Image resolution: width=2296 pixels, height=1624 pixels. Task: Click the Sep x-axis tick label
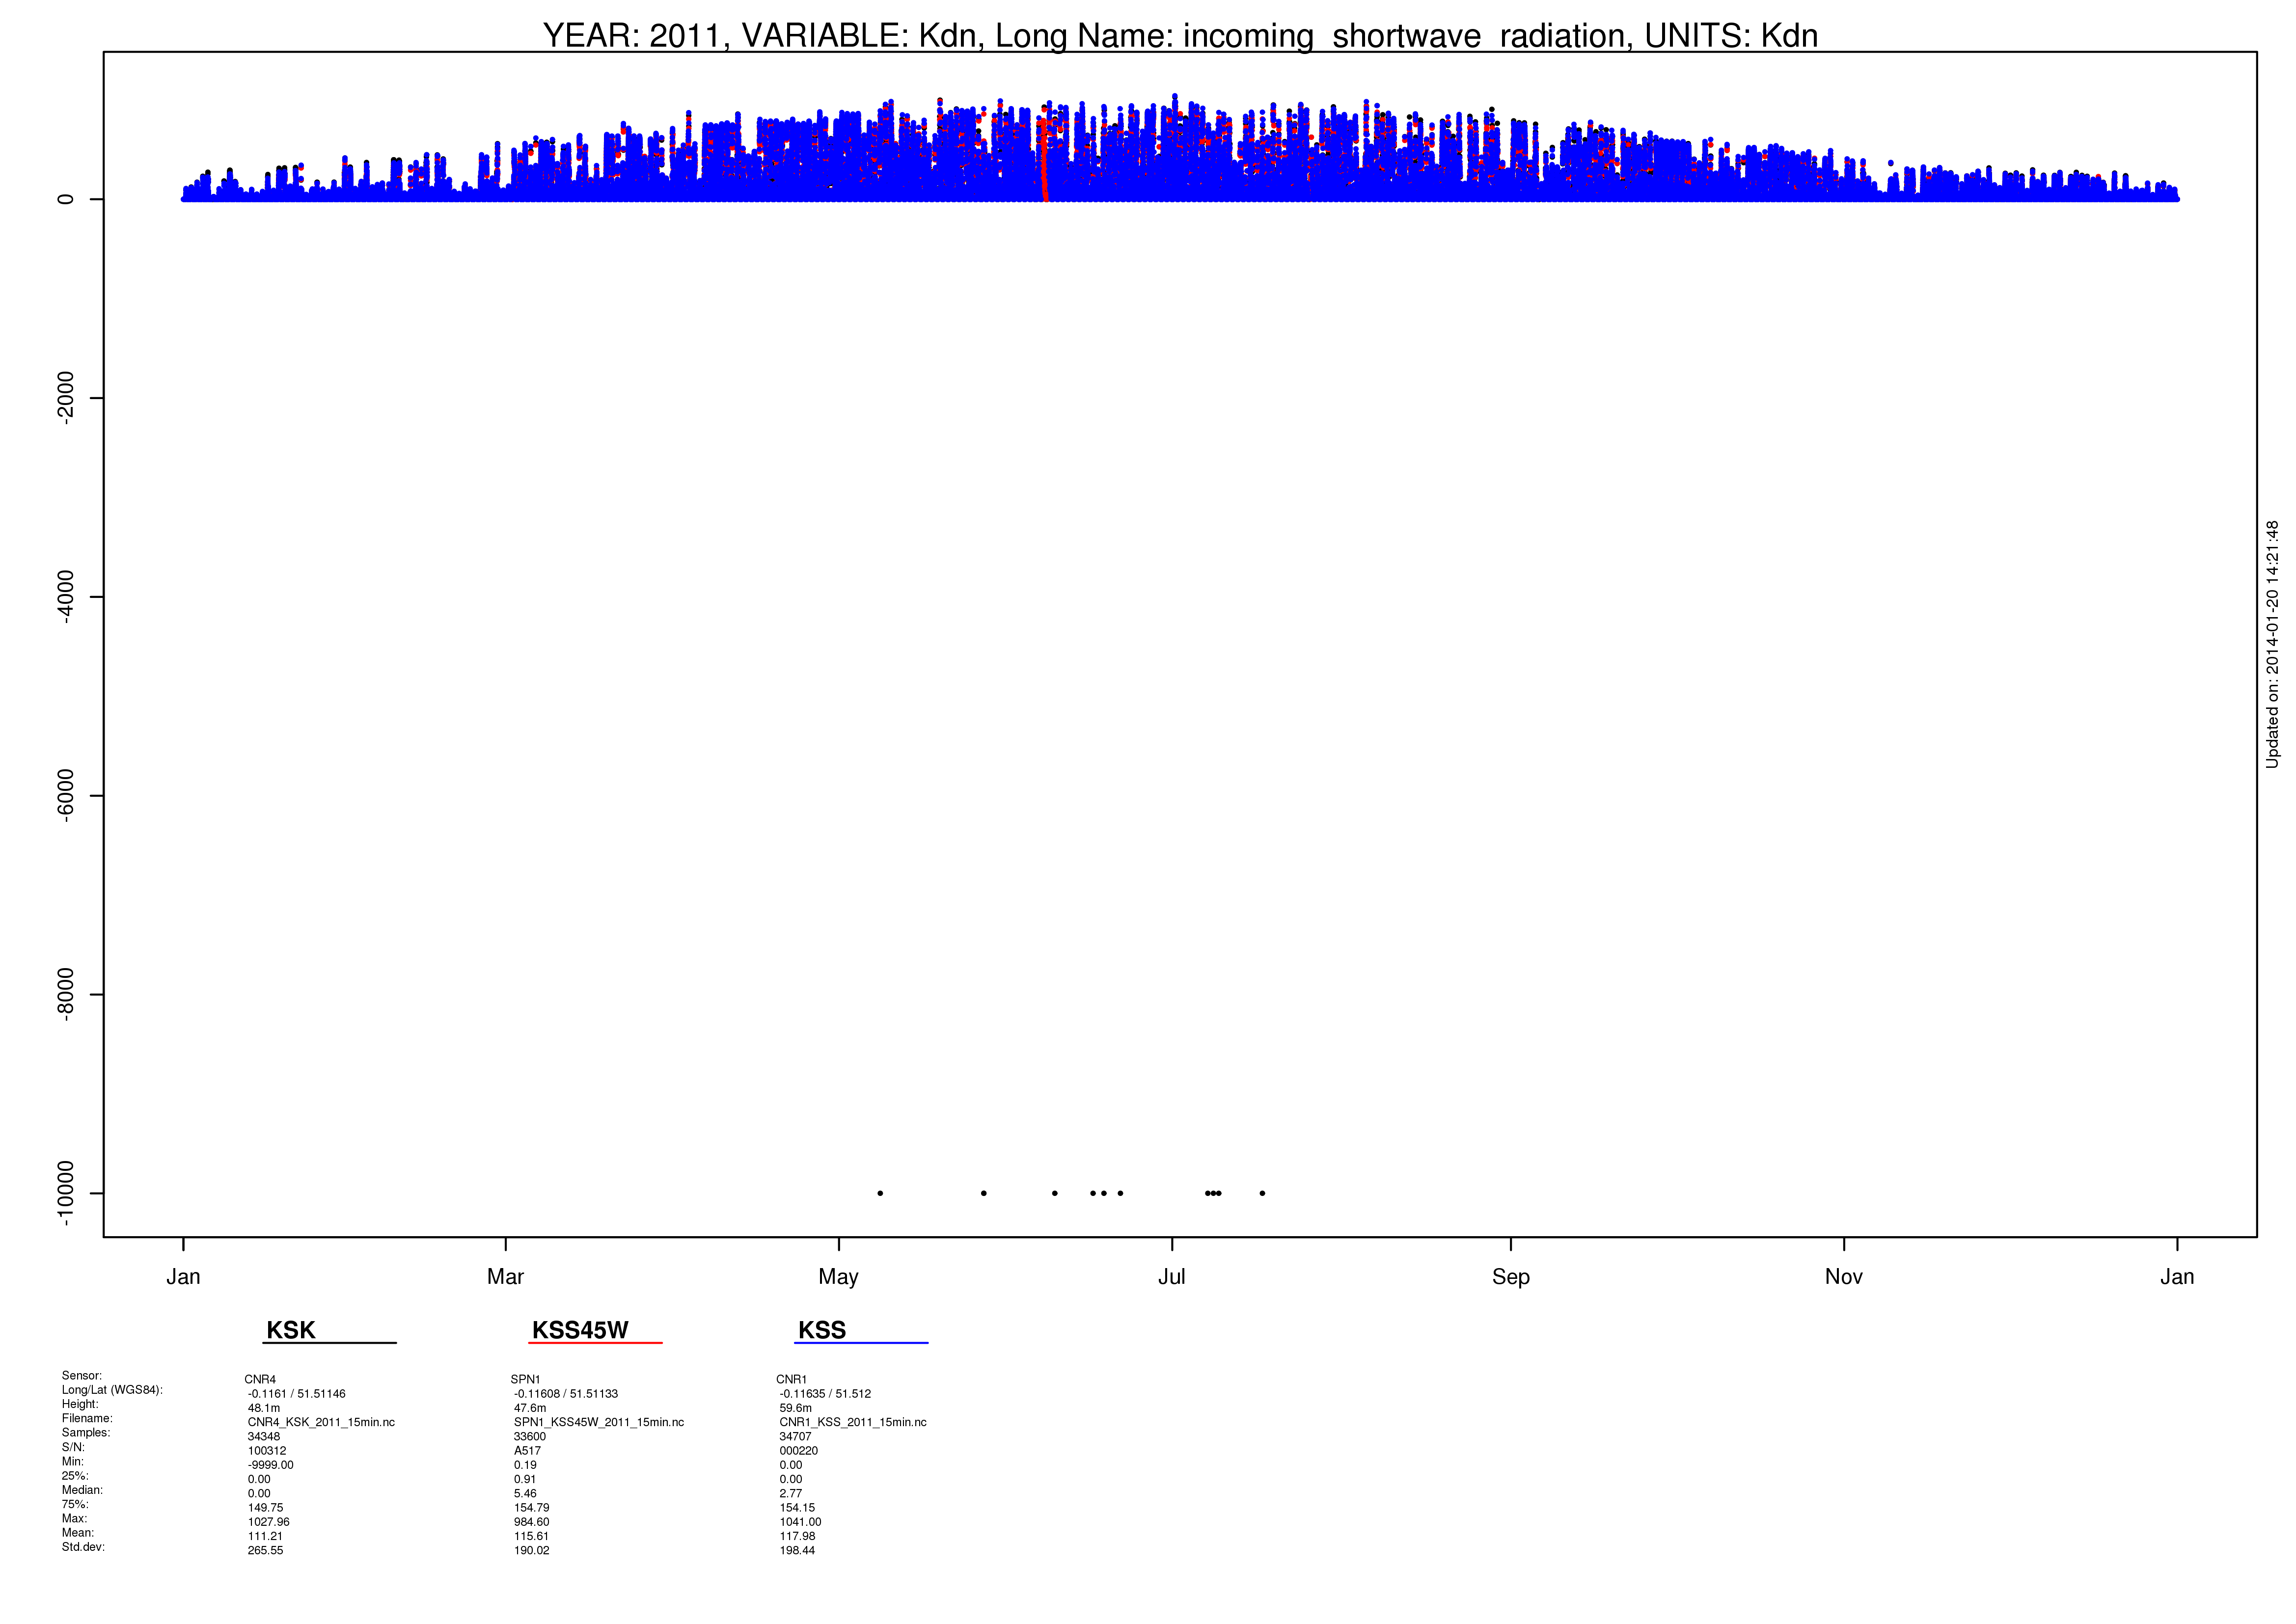tap(1511, 1278)
